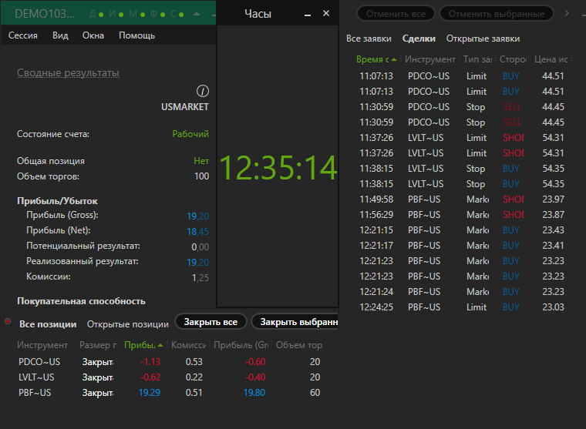Screen dimensions: 586x429
Task: Click the Д connection status indicator
Action: [96, 14]
